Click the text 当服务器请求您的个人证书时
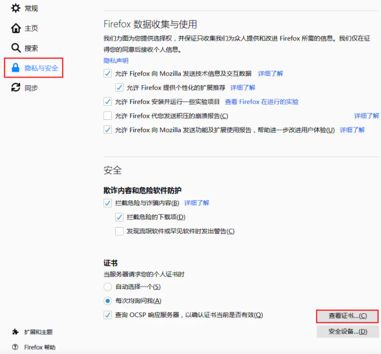381x354 pixels. pyautogui.click(x=144, y=274)
